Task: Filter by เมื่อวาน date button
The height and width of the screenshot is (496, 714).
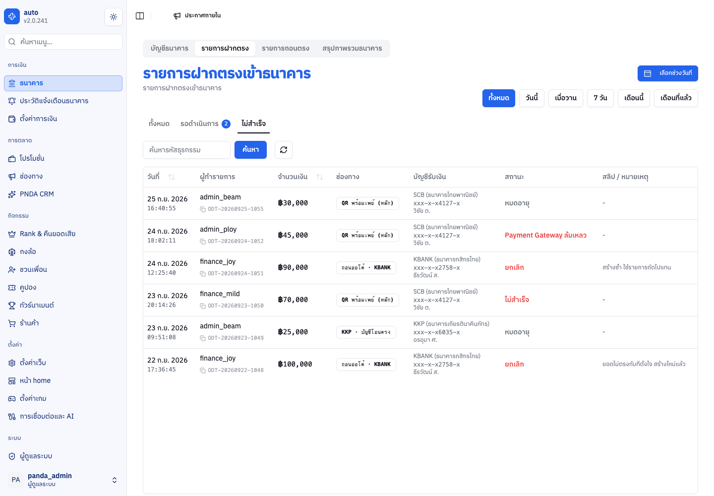Action: (566, 98)
